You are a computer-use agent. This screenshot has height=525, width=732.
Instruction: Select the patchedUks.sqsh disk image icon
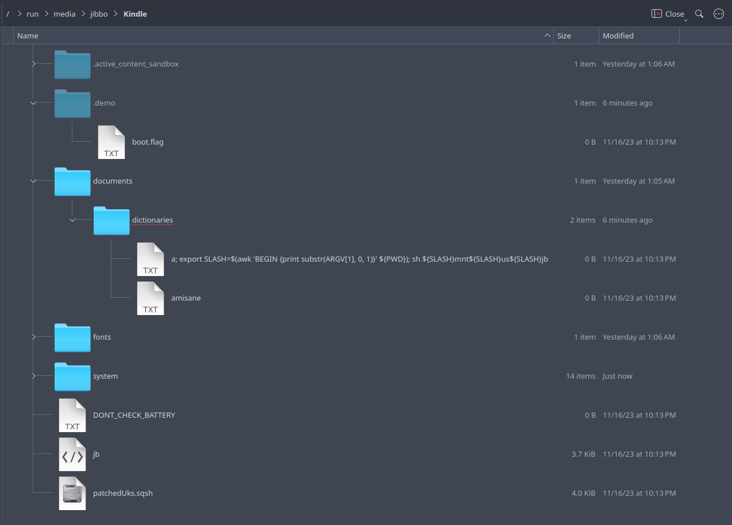click(72, 493)
